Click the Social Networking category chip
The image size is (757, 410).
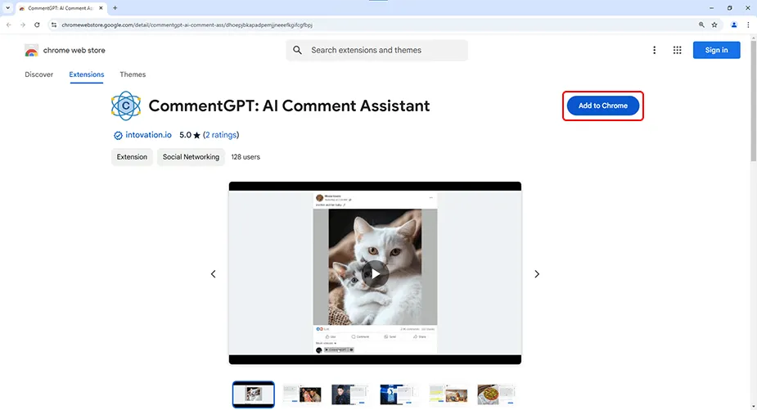(191, 157)
